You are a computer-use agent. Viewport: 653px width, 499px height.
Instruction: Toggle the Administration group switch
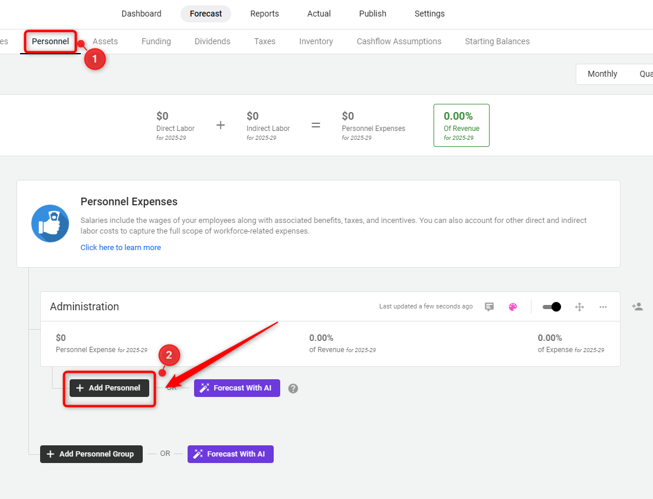point(552,307)
